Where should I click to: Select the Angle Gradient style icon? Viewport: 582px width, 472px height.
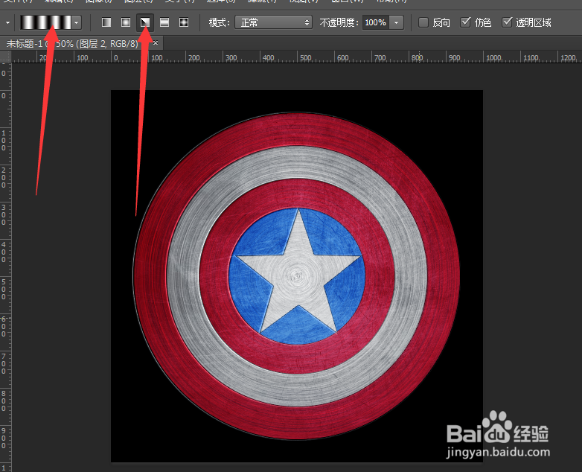point(145,22)
